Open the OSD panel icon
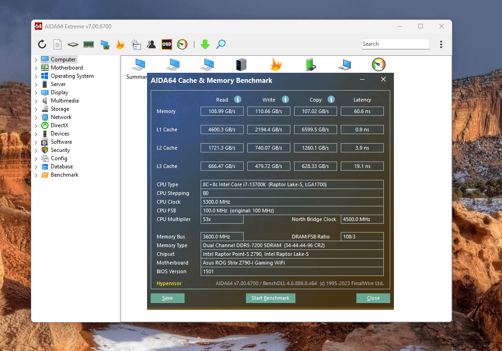This screenshot has height=351, width=502. tap(166, 44)
